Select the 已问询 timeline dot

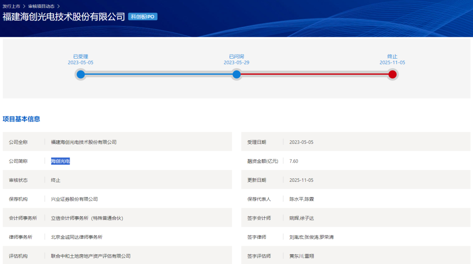tap(236, 74)
